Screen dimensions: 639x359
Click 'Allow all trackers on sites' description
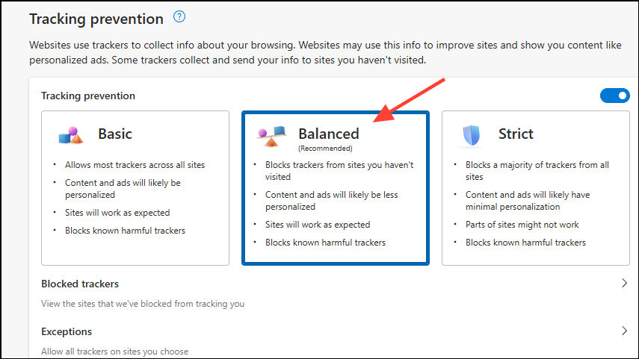pyautogui.click(x=115, y=351)
